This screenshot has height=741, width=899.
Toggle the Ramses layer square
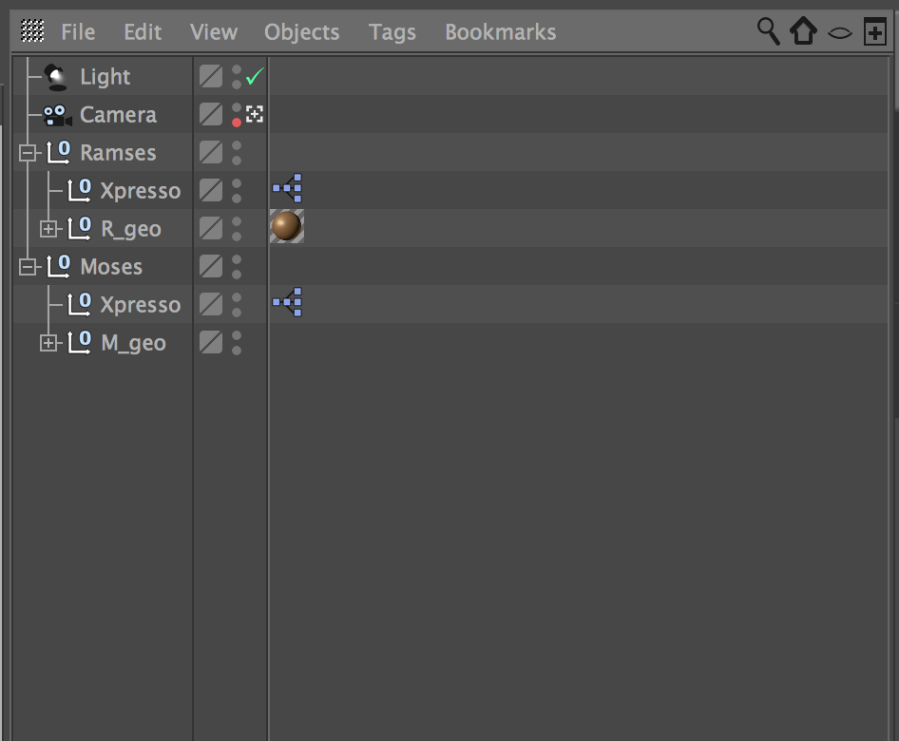[211, 152]
